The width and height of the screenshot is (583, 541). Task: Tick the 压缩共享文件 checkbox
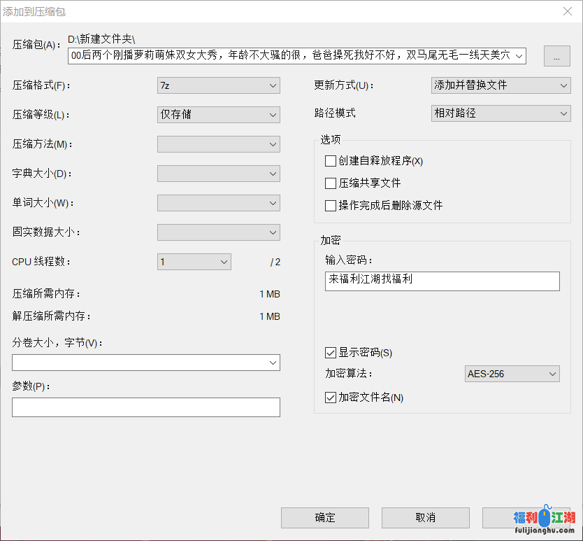point(331,183)
